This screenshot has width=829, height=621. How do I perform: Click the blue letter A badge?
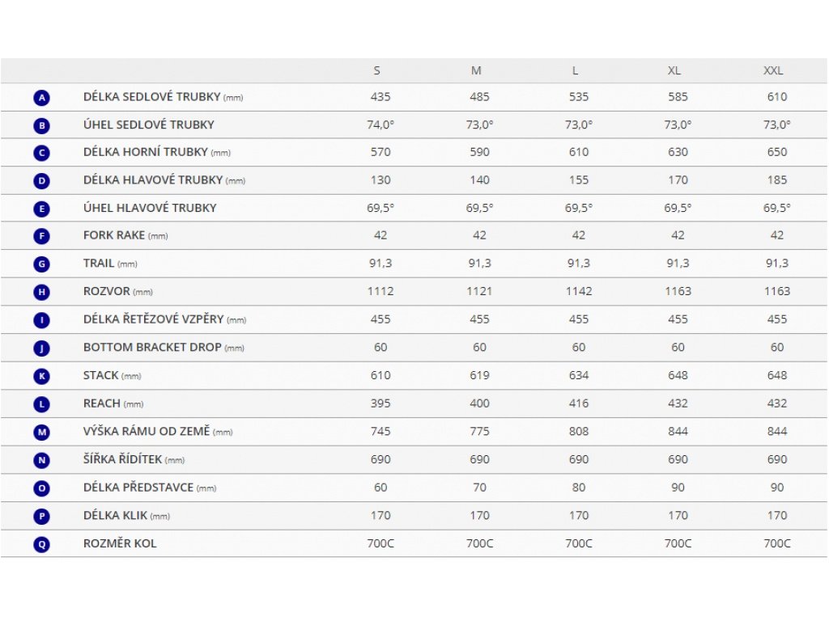click(42, 98)
